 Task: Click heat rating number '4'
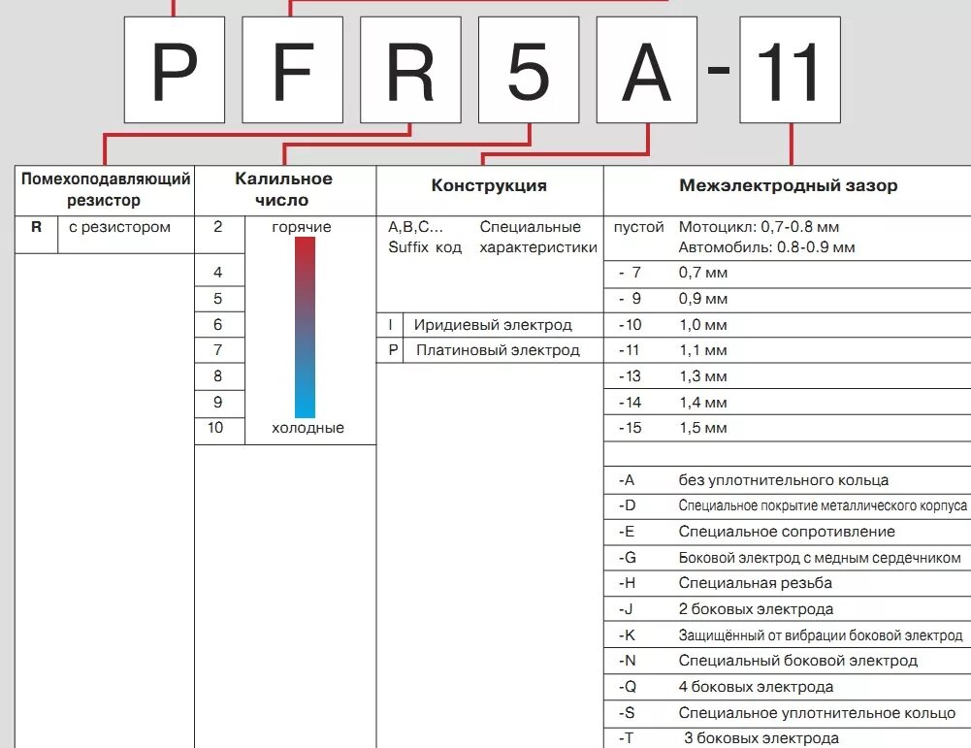218,273
